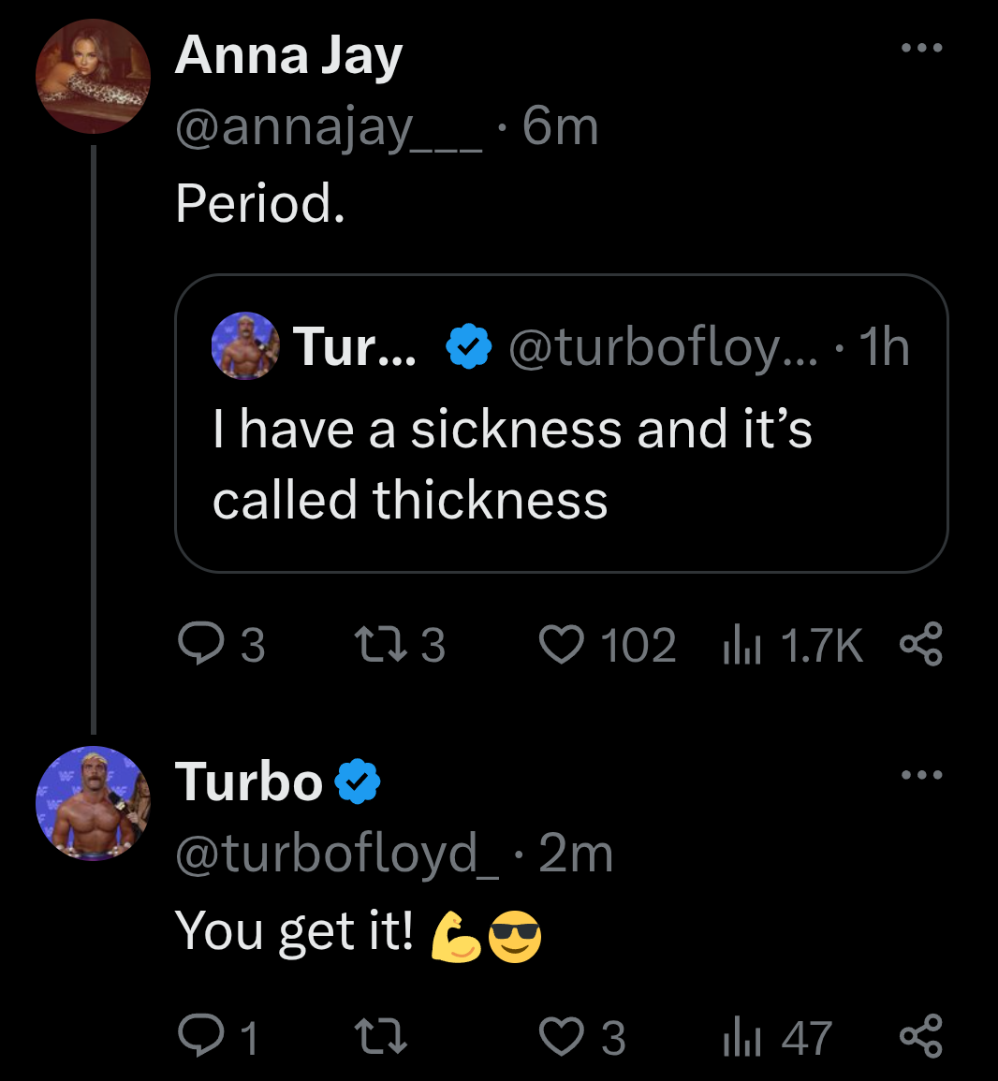Open the quoted "sickness called thickness" post
The height and width of the screenshot is (1081, 998).
[562, 465]
